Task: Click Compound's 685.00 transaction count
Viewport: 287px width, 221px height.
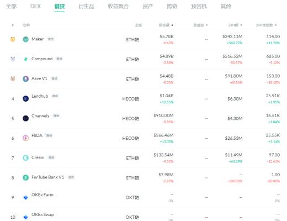Action: 273,56
